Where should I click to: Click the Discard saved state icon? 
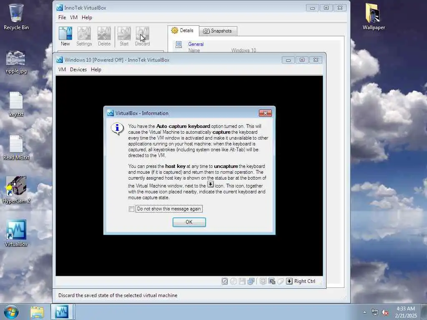[143, 36]
